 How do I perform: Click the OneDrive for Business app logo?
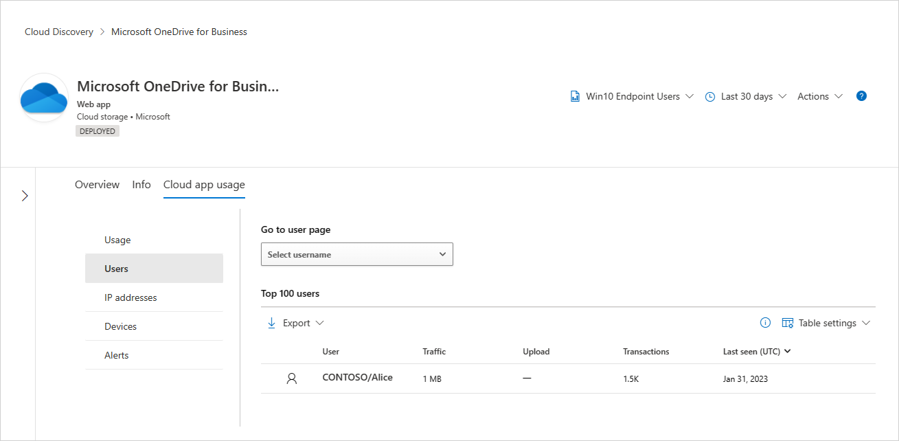click(43, 97)
